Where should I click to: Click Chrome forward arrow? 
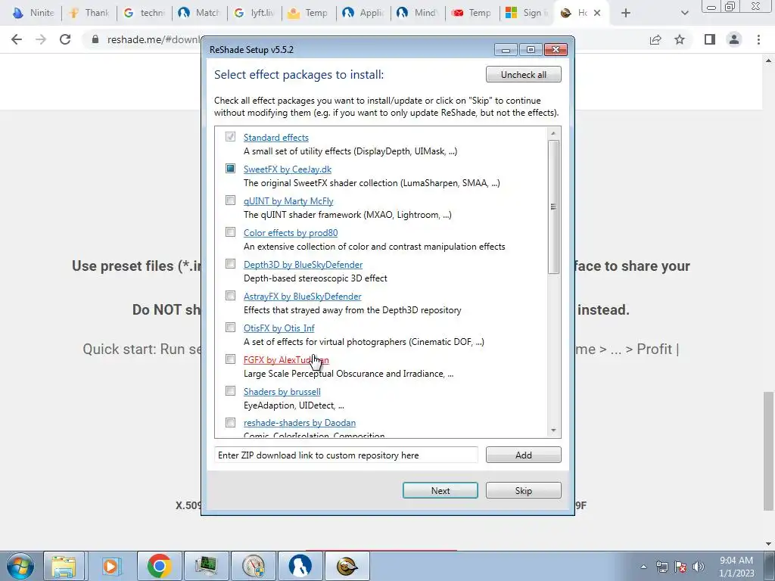[x=41, y=39]
